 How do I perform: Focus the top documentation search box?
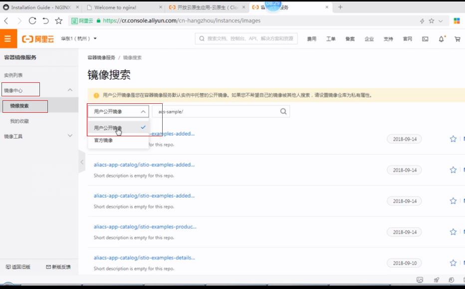pos(246,38)
